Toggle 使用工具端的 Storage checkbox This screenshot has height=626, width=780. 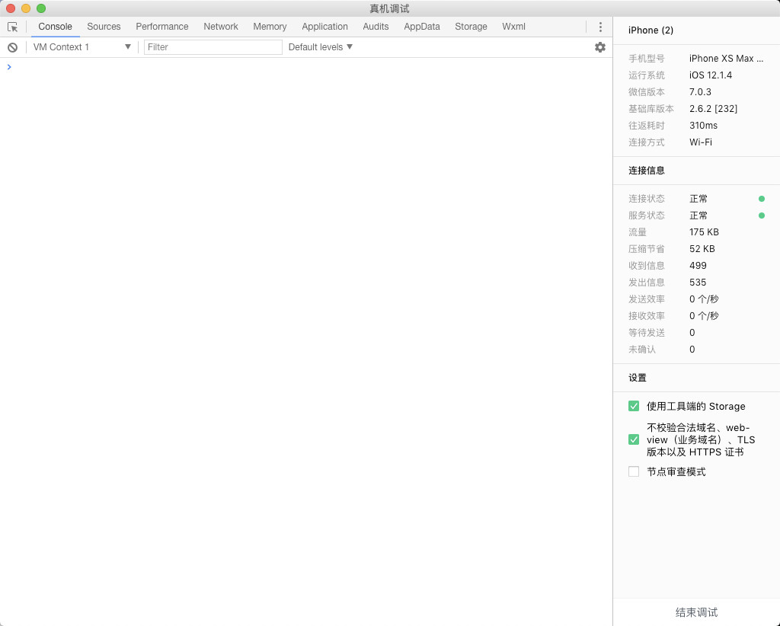coord(634,406)
